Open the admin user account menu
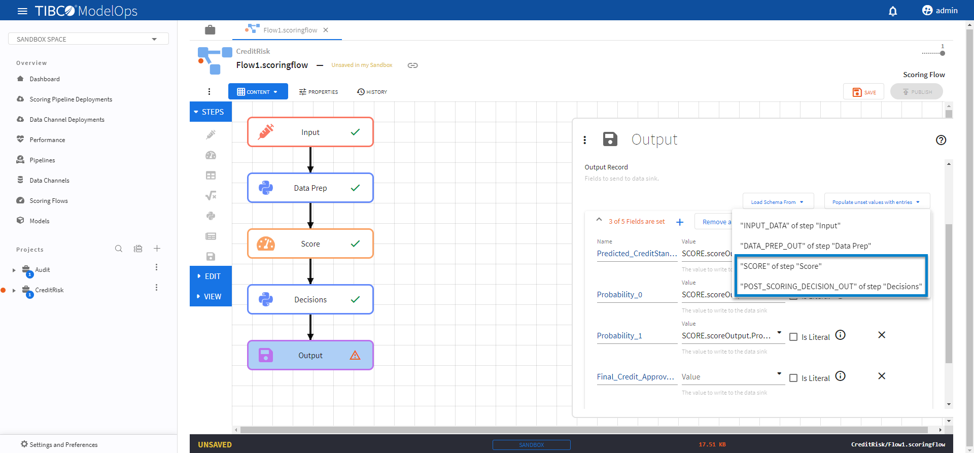974x453 pixels. pyautogui.click(x=940, y=11)
